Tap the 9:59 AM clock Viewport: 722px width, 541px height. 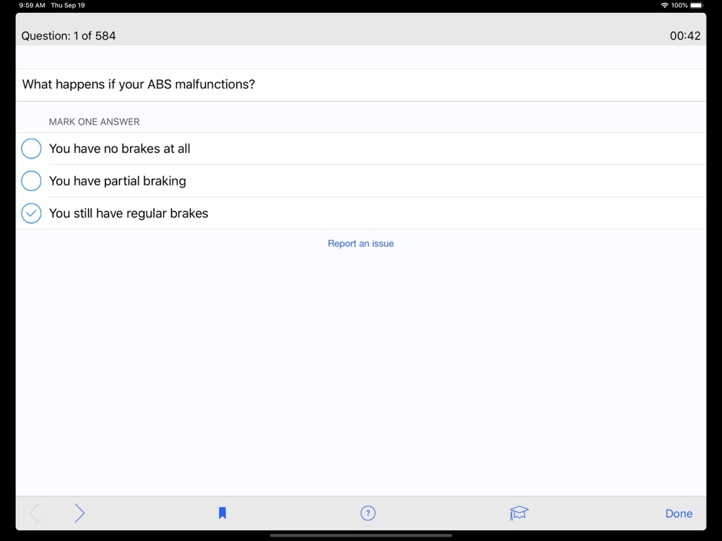[32, 6]
